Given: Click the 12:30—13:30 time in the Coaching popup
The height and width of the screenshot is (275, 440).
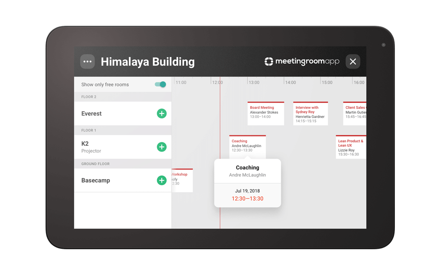Looking at the screenshot, I should 247,199.
